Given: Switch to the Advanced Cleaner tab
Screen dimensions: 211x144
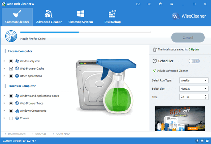Looking at the screenshot, I should click(x=49, y=16).
